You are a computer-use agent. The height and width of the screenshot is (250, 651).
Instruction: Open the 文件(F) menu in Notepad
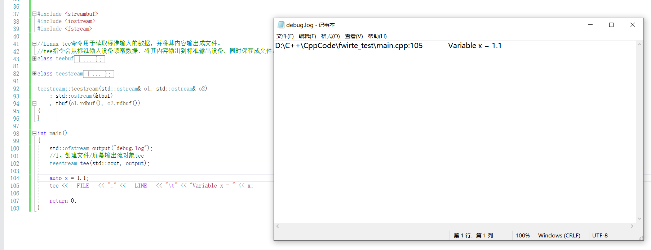[x=285, y=36]
